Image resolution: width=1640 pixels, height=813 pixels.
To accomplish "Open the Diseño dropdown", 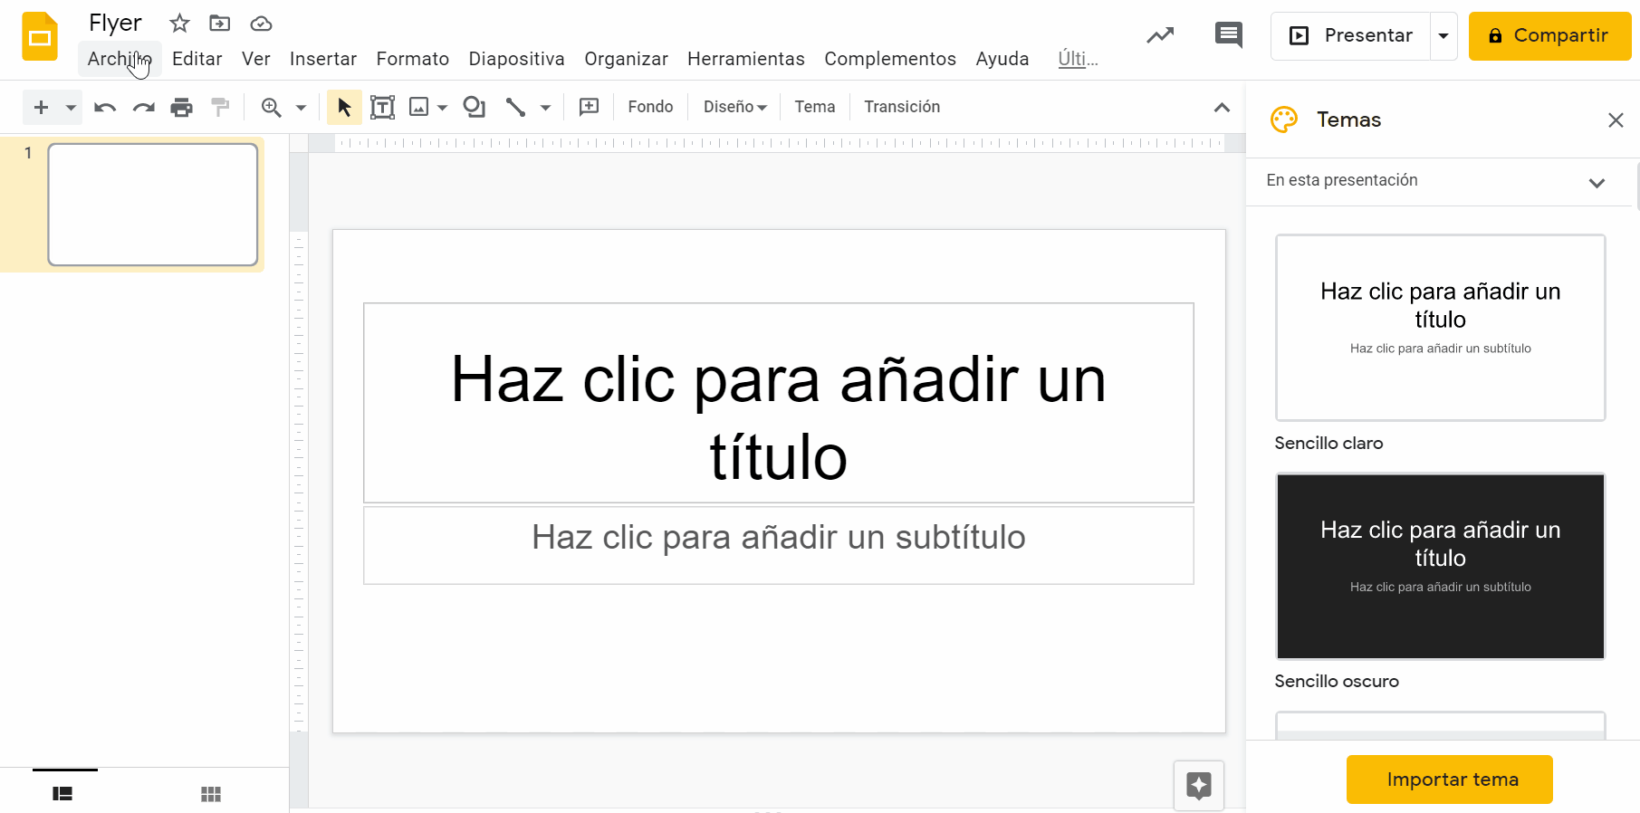I will coord(735,107).
